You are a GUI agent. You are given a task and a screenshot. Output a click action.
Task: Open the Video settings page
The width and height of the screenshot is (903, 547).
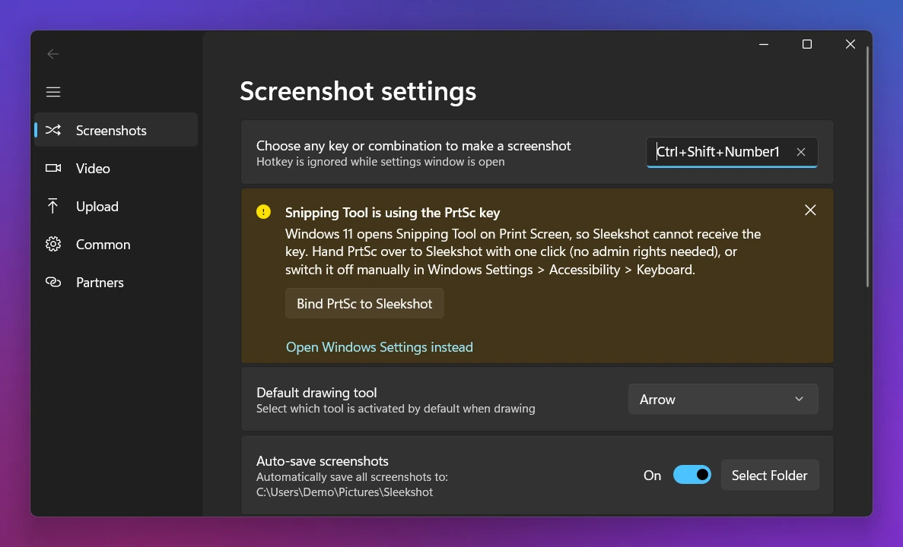(x=116, y=168)
